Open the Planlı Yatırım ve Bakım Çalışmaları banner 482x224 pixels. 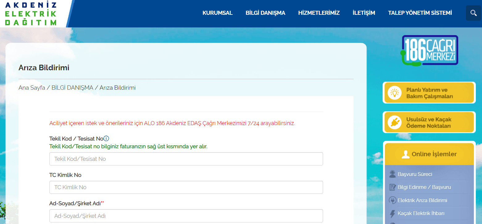(x=429, y=92)
